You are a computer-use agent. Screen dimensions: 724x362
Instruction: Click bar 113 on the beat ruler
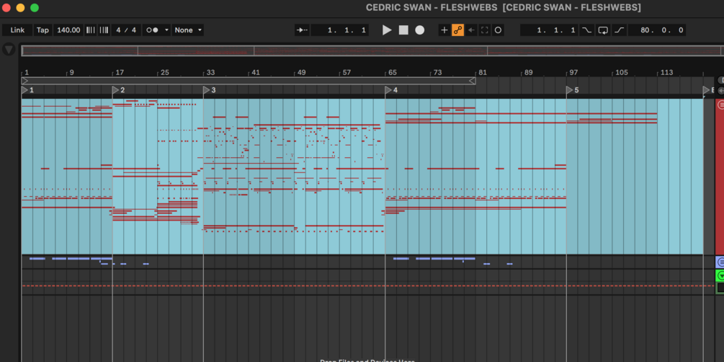(x=667, y=73)
